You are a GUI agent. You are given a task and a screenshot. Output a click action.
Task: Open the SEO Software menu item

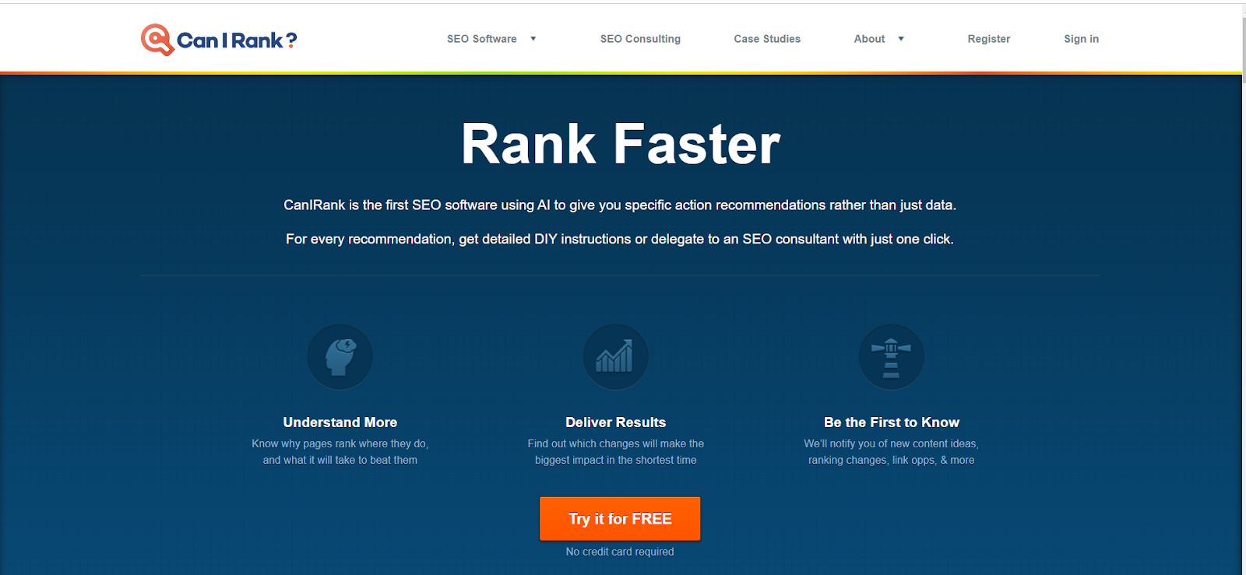(482, 39)
